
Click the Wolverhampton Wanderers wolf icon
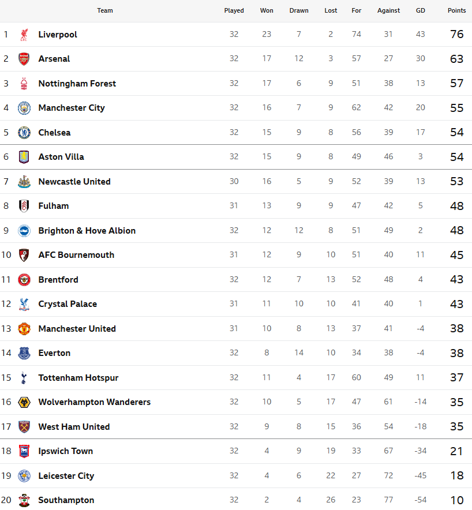pyautogui.click(x=24, y=402)
